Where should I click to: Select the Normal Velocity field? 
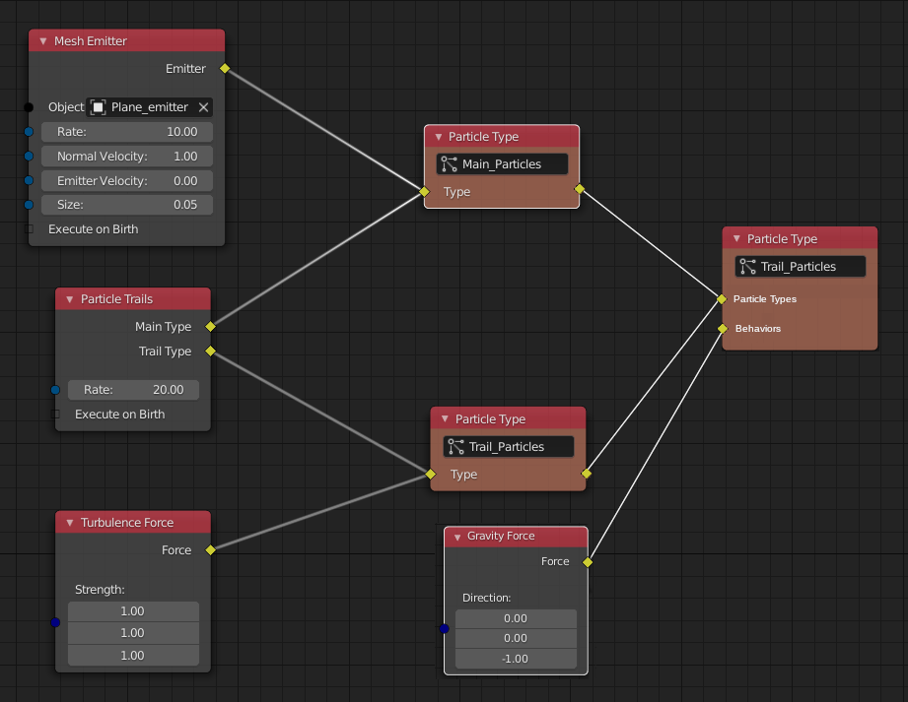pos(127,157)
